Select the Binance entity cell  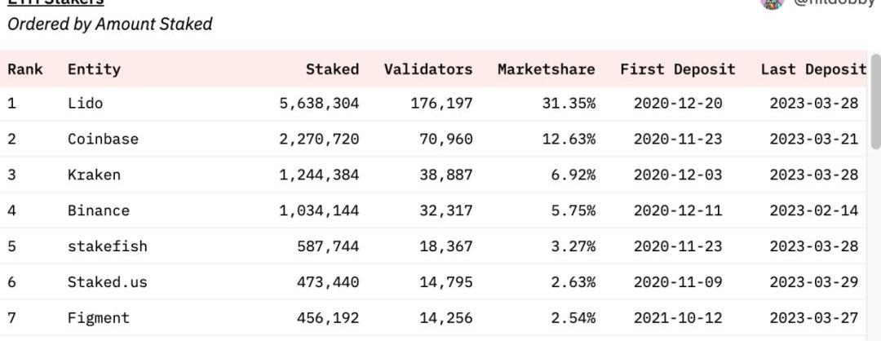click(98, 210)
